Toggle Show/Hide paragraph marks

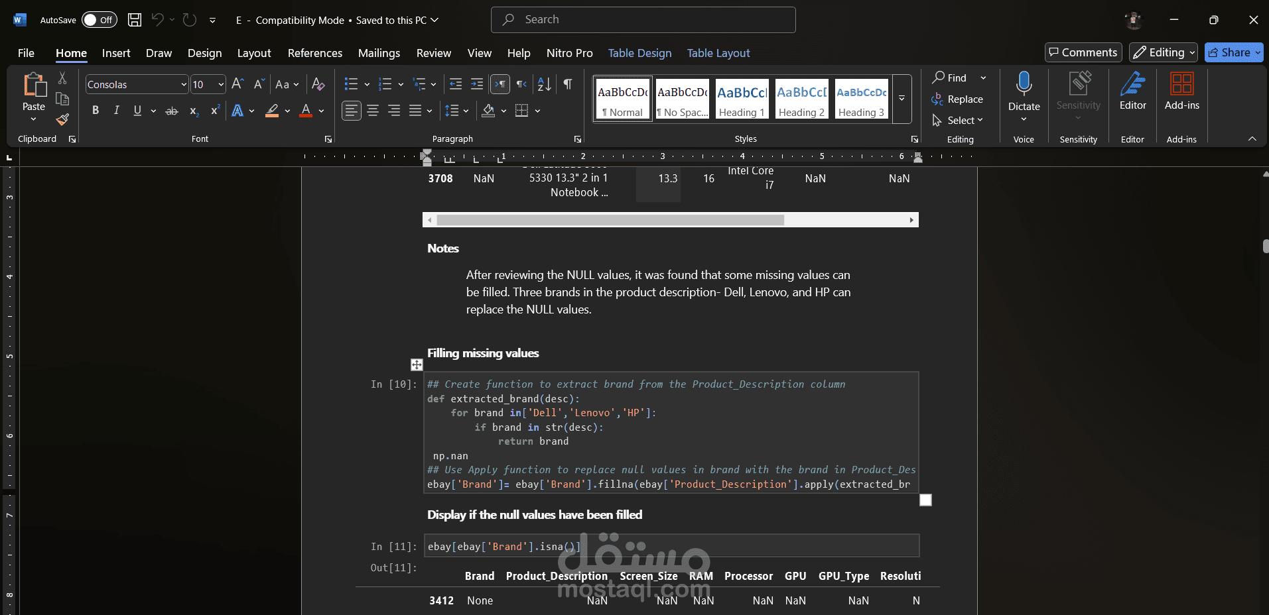[x=568, y=84]
